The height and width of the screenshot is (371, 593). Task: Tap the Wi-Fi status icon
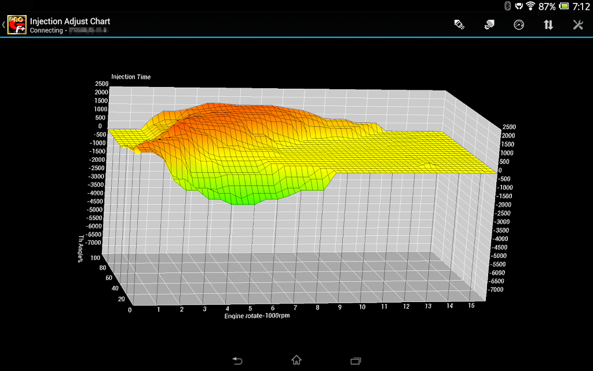click(530, 6)
